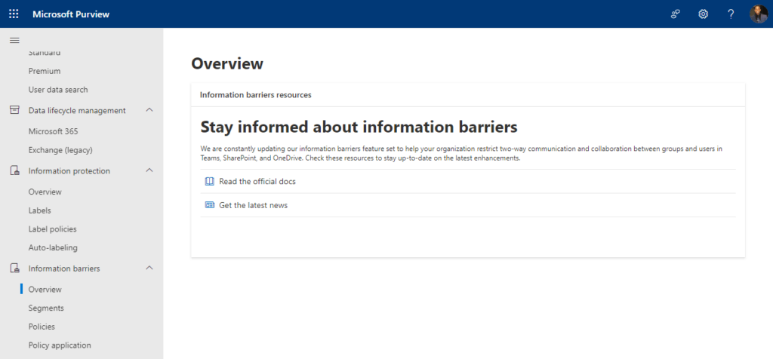Open Auto-labeling
The height and width of the screenshot is (359, 773).
pos(53,247)
